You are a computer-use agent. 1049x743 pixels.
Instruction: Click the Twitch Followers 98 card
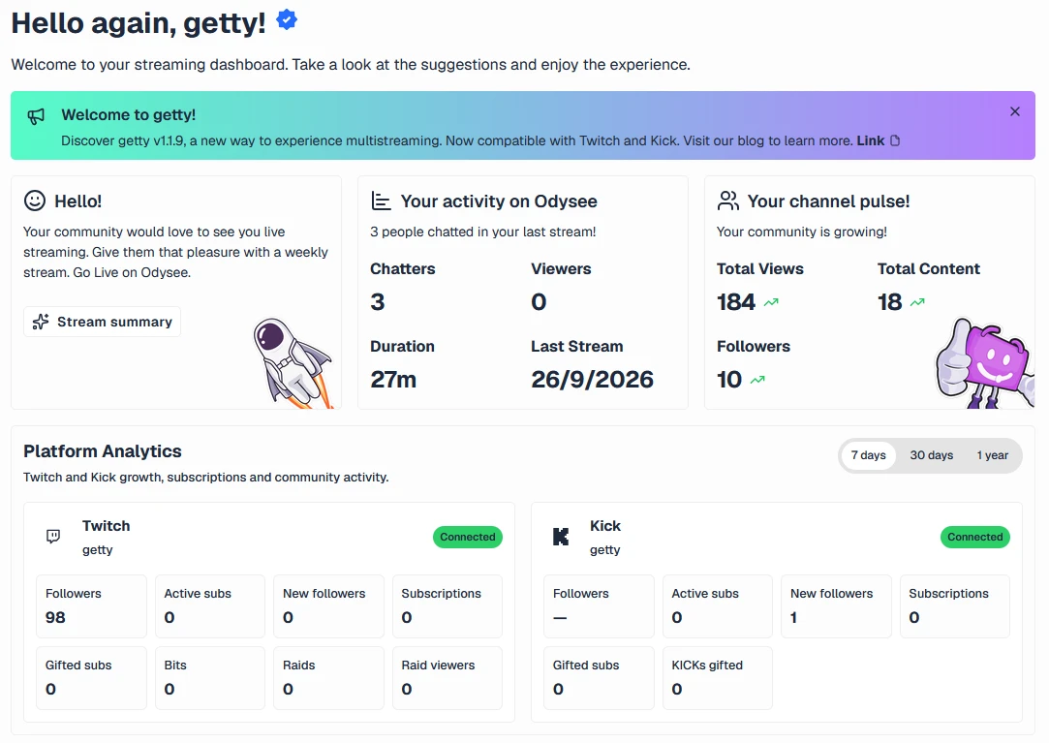tap(91, 606)
